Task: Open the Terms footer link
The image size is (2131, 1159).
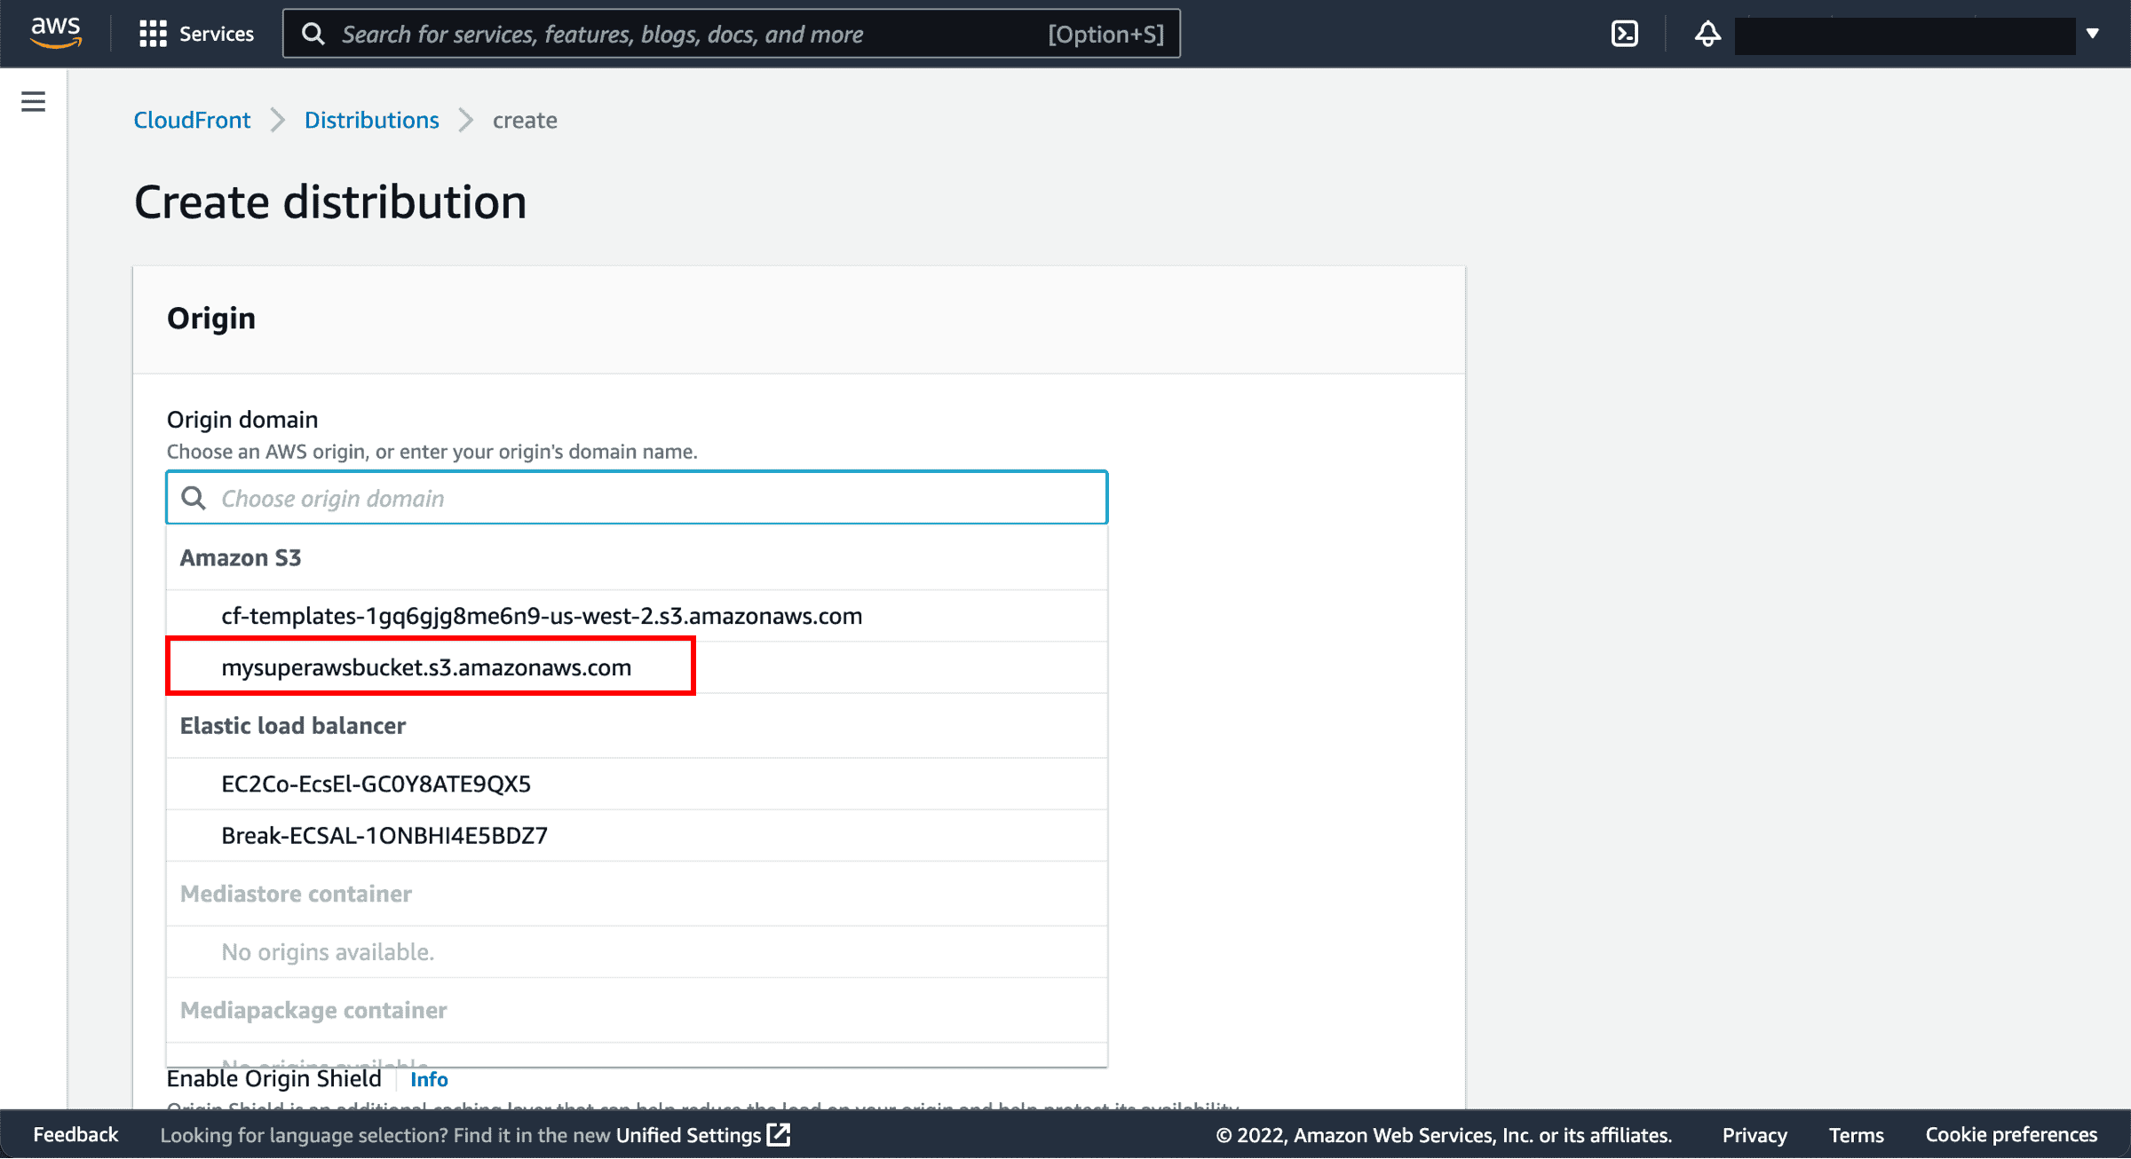Action: click(1856, 1134)
